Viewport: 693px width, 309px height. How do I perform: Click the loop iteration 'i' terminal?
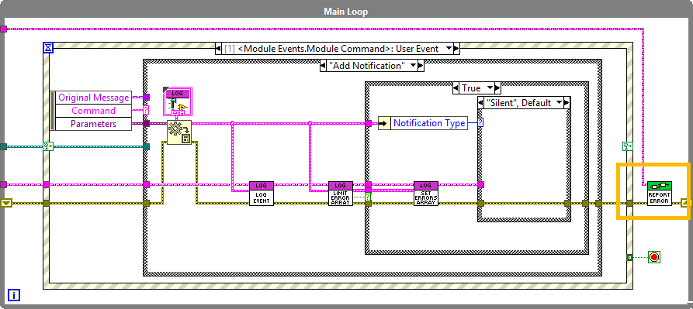[x=14, y=295]
